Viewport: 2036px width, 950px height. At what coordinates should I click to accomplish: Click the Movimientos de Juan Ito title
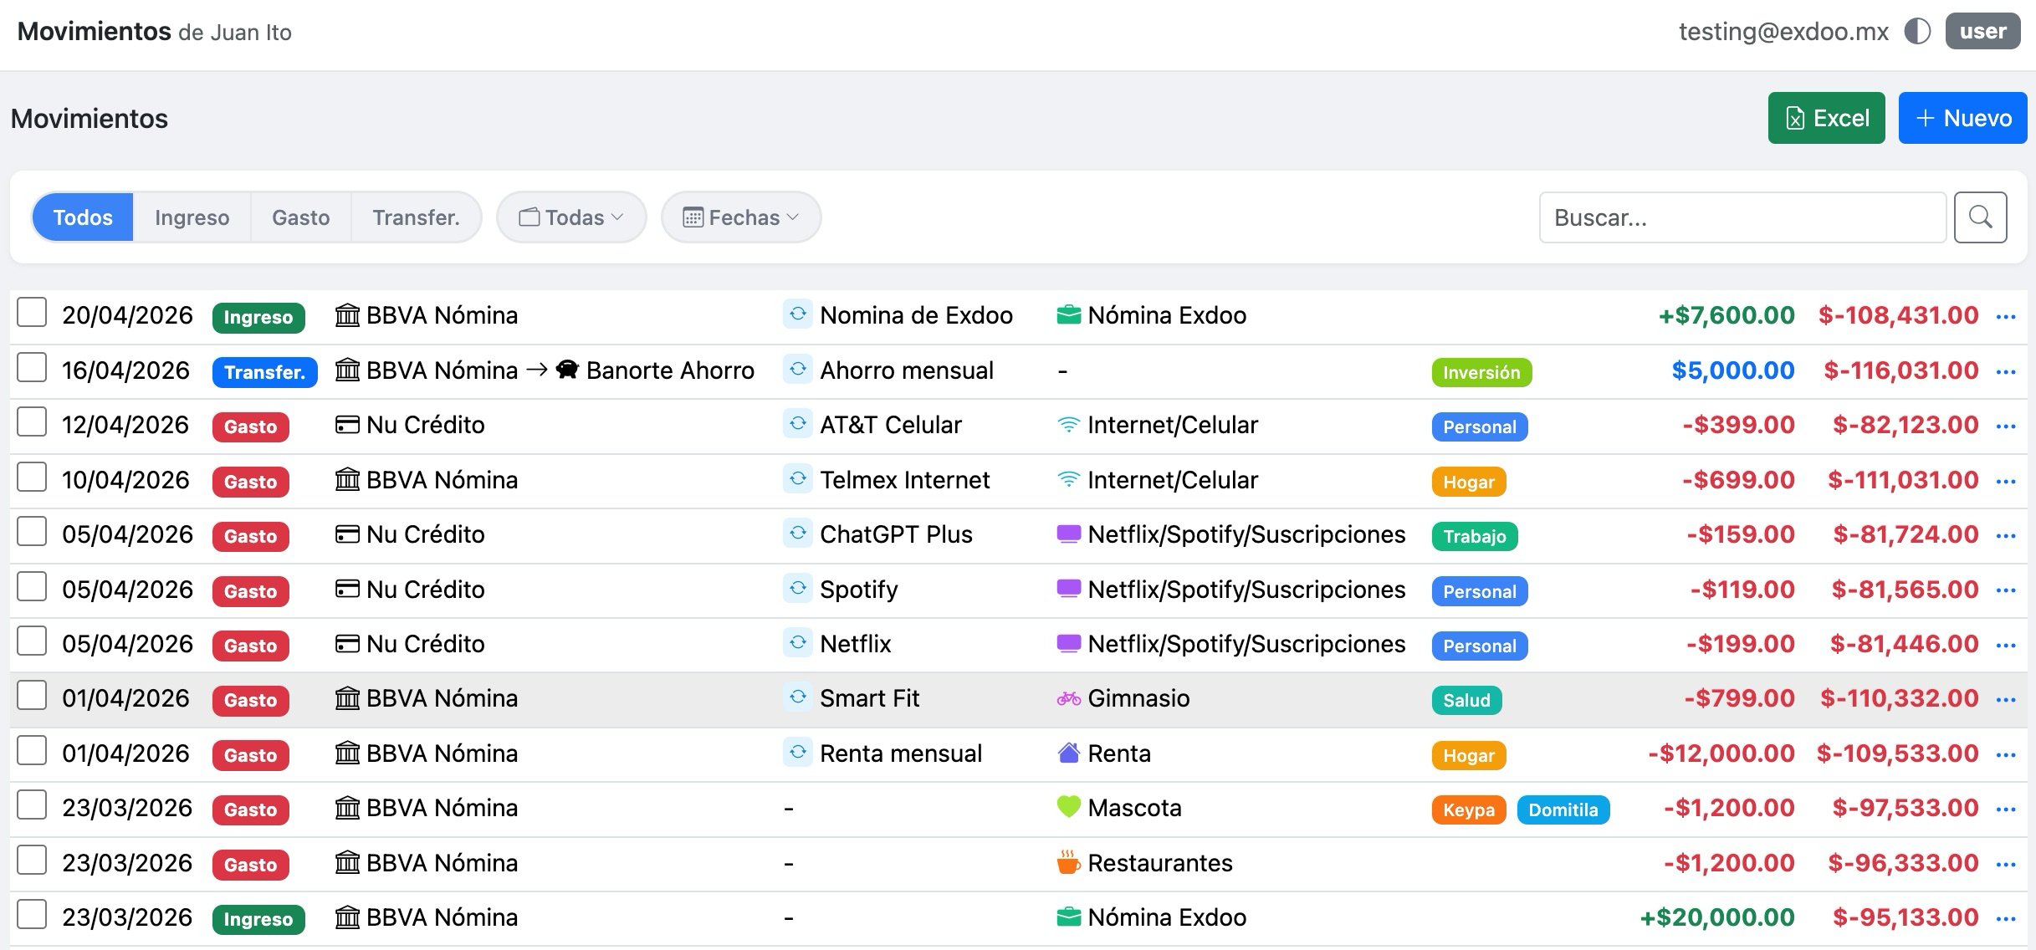tap(155, 32)
